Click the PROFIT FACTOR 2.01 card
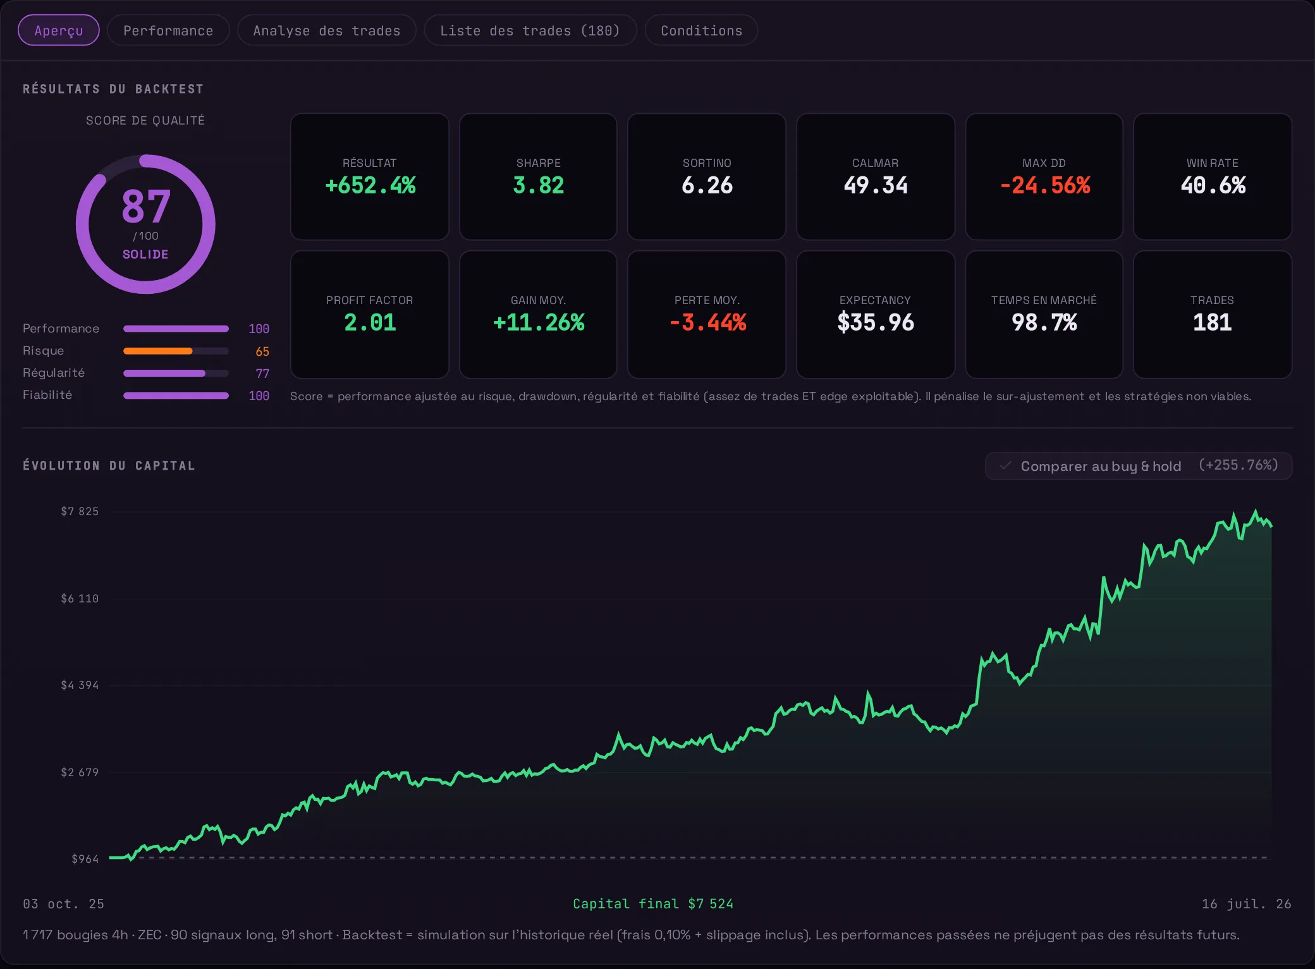Screen dimensions: 1315x969 [x=370, y=314]
